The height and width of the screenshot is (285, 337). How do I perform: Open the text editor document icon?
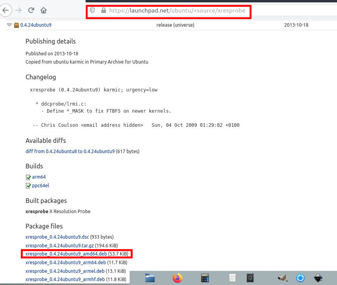232,278
